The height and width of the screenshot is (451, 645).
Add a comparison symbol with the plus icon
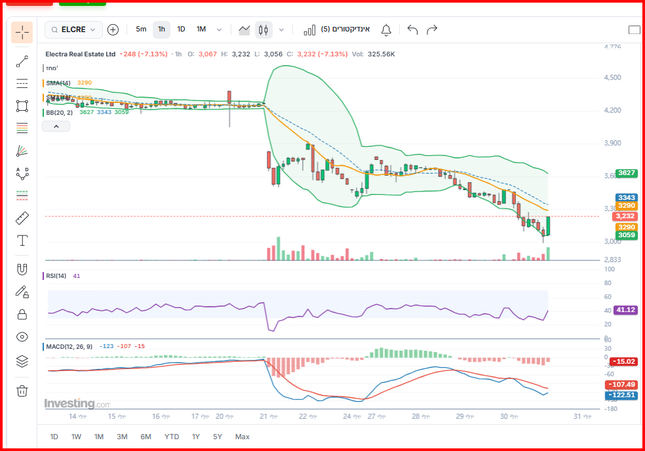coord(113,29)
